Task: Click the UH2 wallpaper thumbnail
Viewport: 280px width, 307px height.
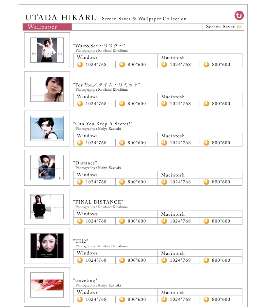Action: pos(47,246)
